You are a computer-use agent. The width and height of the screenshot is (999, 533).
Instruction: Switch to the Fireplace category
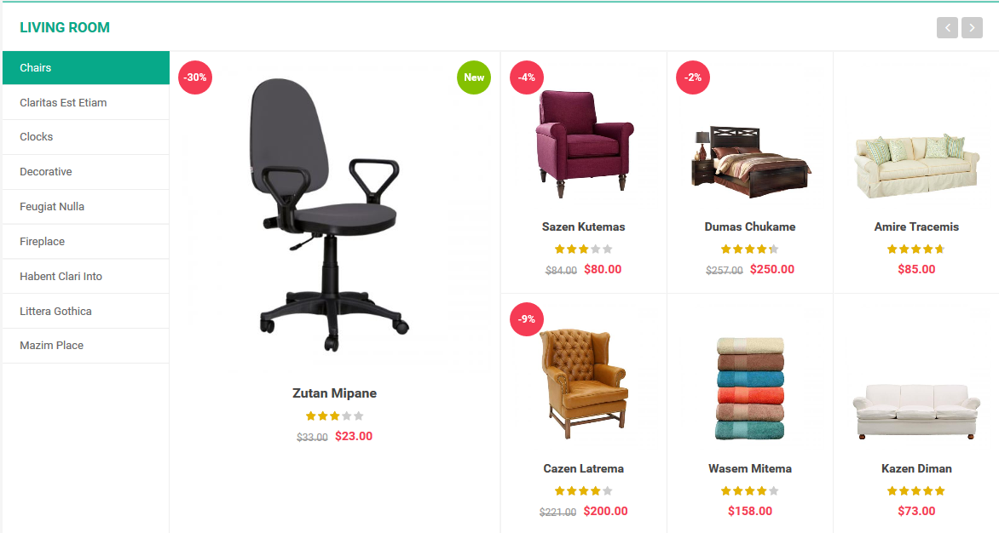pyautogui.click(x=86, y=242)
